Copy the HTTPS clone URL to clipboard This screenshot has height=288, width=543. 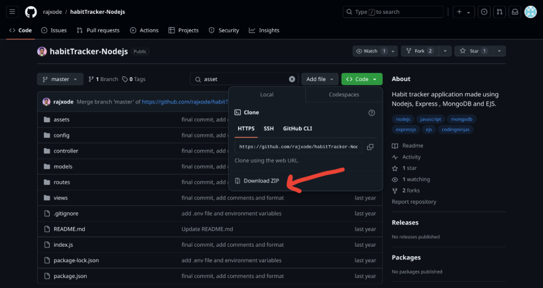[x=370, y=147]
